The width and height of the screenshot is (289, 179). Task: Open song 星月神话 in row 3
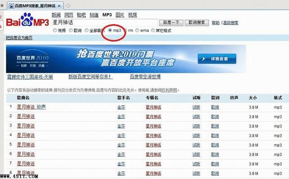26,126
